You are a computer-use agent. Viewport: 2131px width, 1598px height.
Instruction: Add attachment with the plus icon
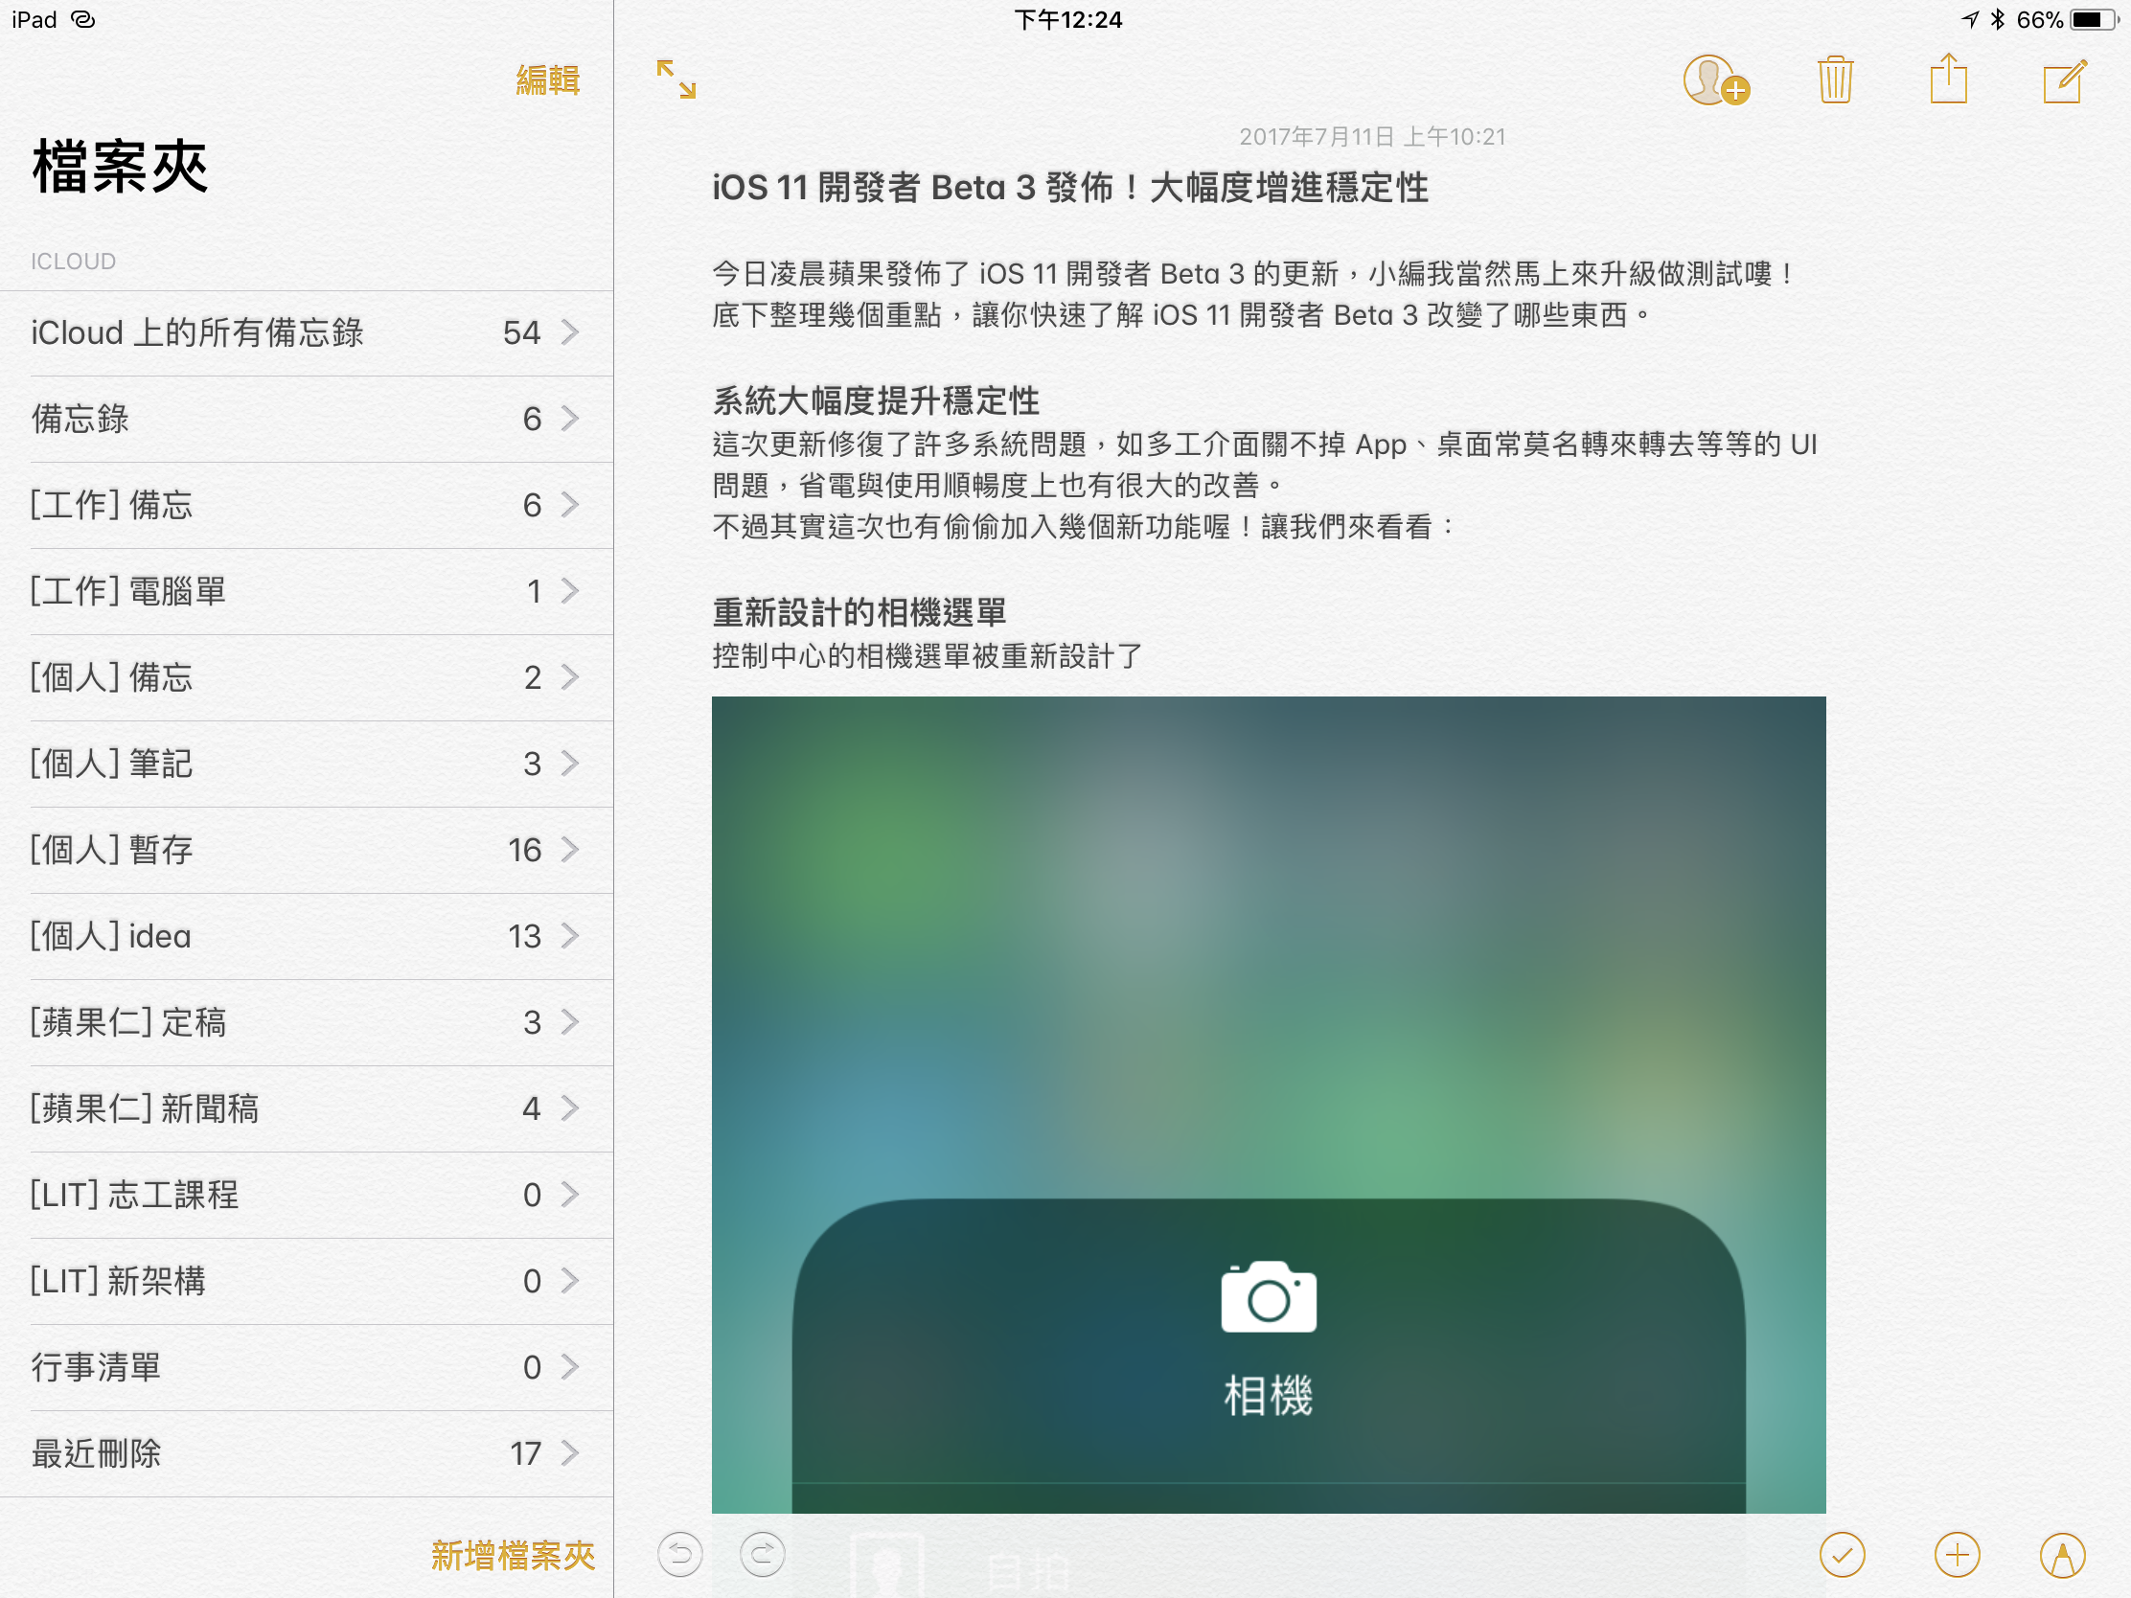pos(1957,1555)
